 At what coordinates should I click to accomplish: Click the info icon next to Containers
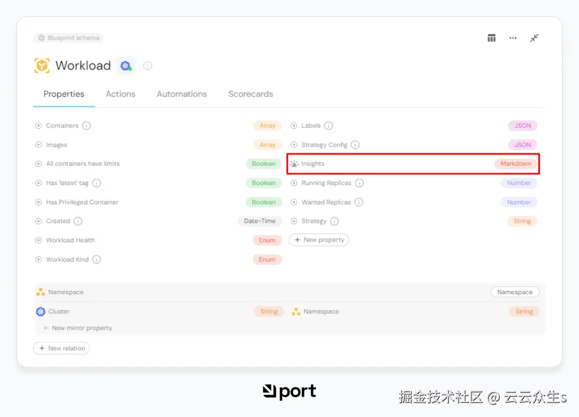[87, 126]
